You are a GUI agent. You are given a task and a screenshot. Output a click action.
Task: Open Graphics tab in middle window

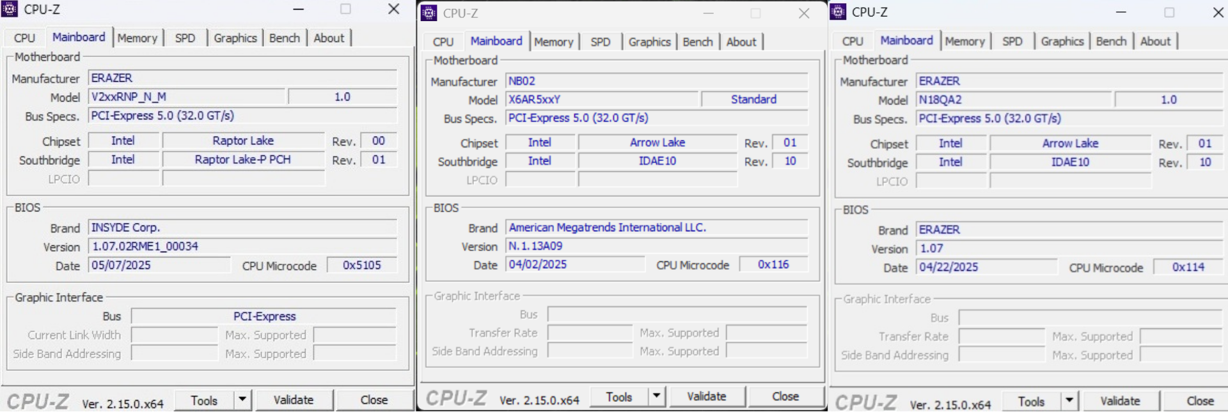(x=649, y=42)
